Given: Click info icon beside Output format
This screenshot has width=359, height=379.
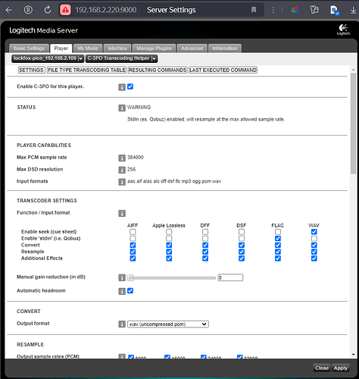Looking at the screenshot, I should point(122,324).
